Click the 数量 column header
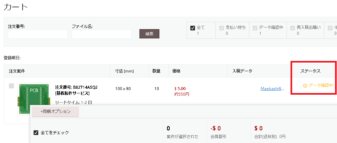The image size is (337, 143). click(156, 71)
